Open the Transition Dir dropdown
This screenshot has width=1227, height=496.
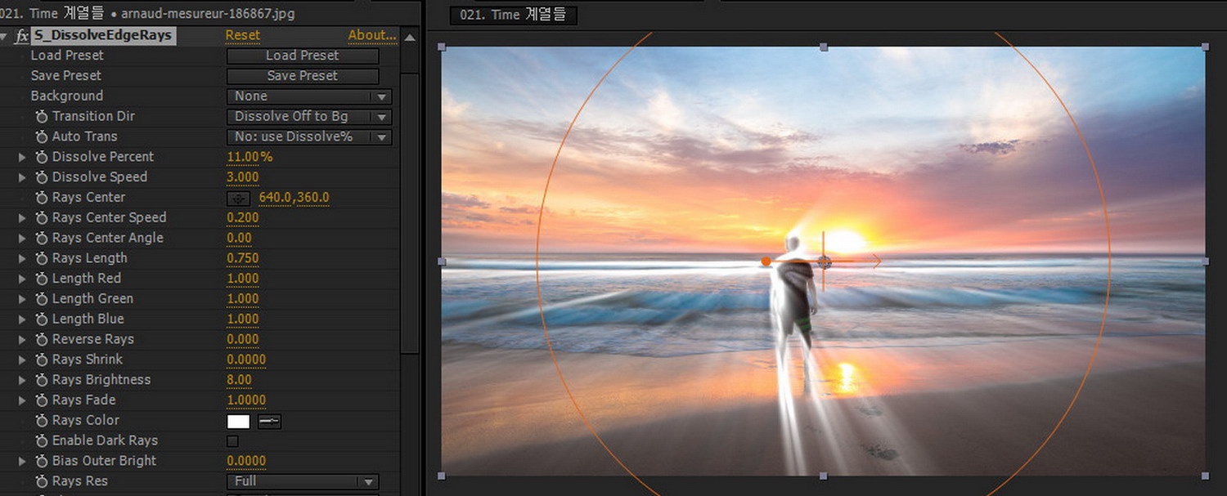coord(309,117)
